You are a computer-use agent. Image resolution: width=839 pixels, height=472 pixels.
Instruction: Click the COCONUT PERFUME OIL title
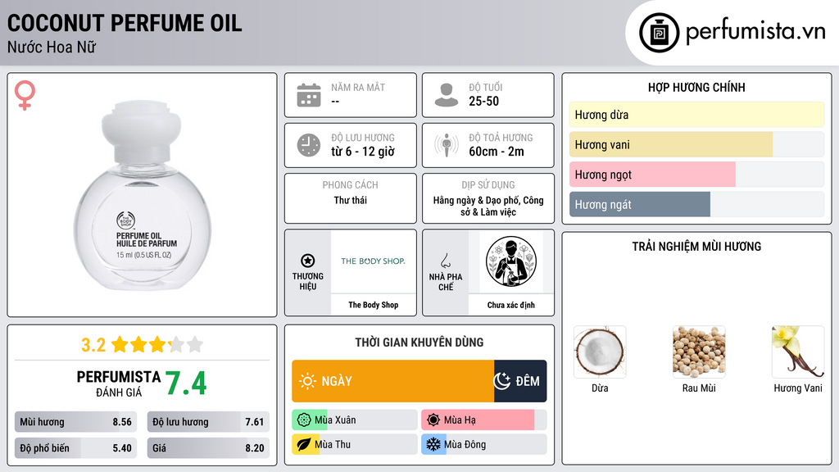[125, 24]
